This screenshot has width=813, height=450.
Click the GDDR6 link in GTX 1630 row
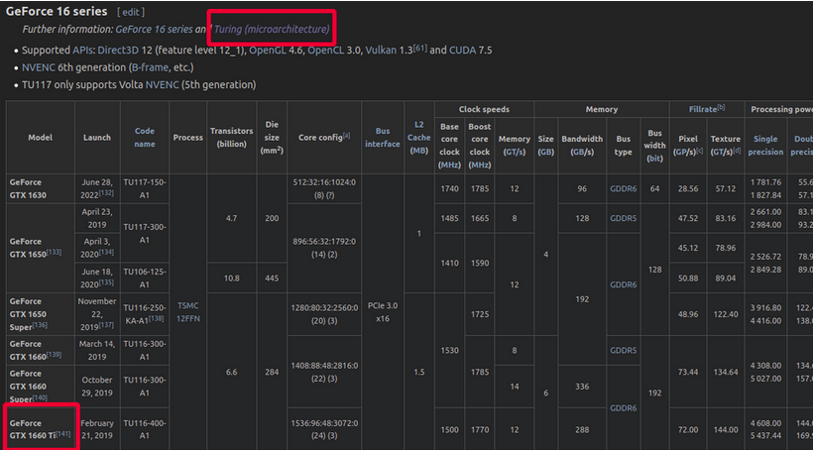point(624,188)
